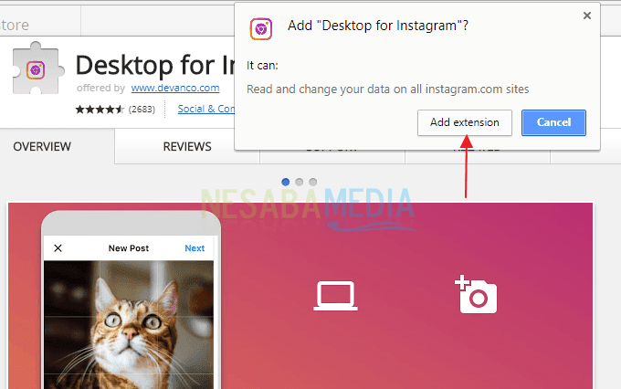621x389 pixels.
Task: Click the permission text about instagram.com sites
Action: [388, 89]
